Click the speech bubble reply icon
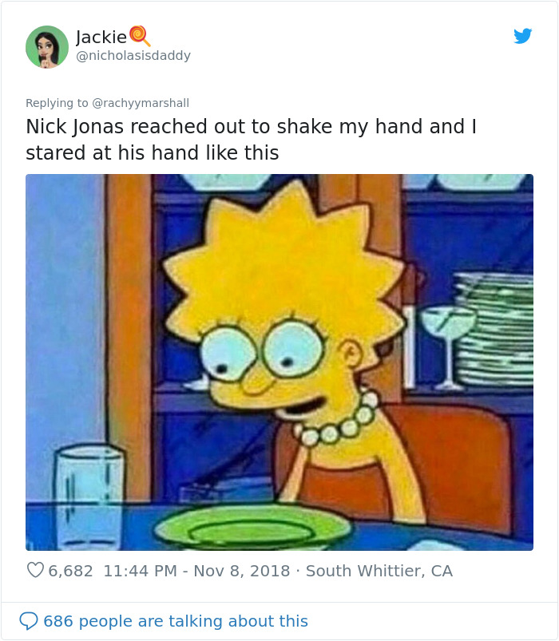 [29, 621]
